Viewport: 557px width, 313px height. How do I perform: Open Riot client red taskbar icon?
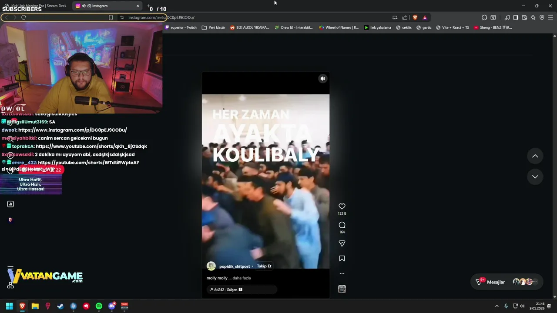pyautogui.click(x=86, y=306)
